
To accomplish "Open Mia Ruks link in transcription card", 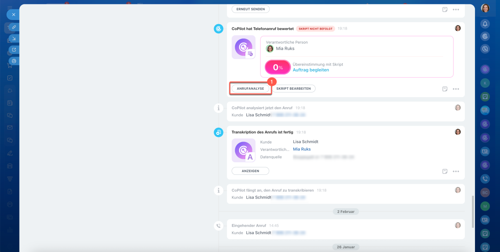I will tap(302, 149).
